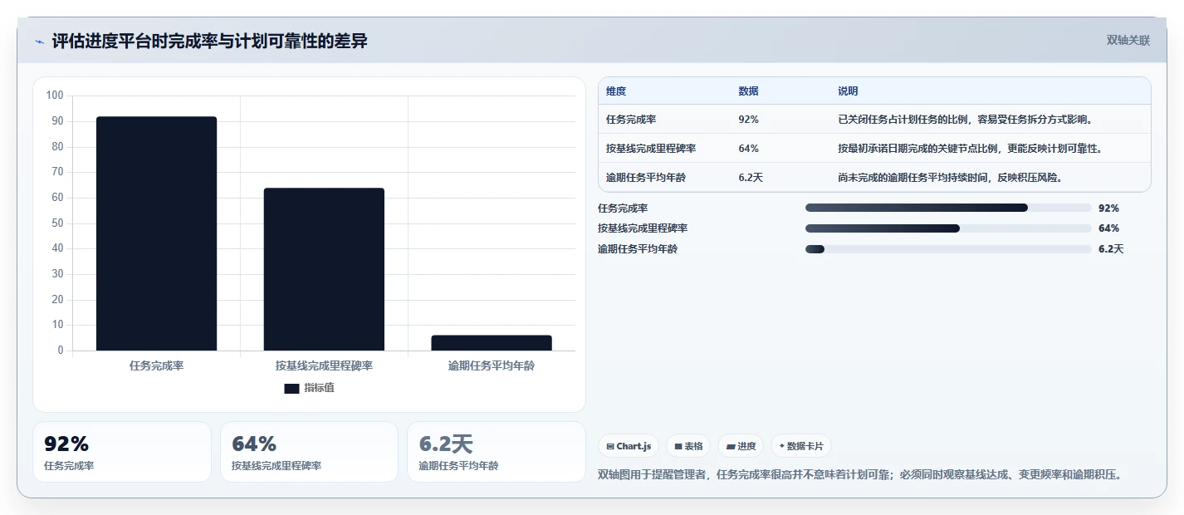Viewport: 1184px width, 515px height.
Task: Click the 任务完成率 bar in chart
Action: 156,233
